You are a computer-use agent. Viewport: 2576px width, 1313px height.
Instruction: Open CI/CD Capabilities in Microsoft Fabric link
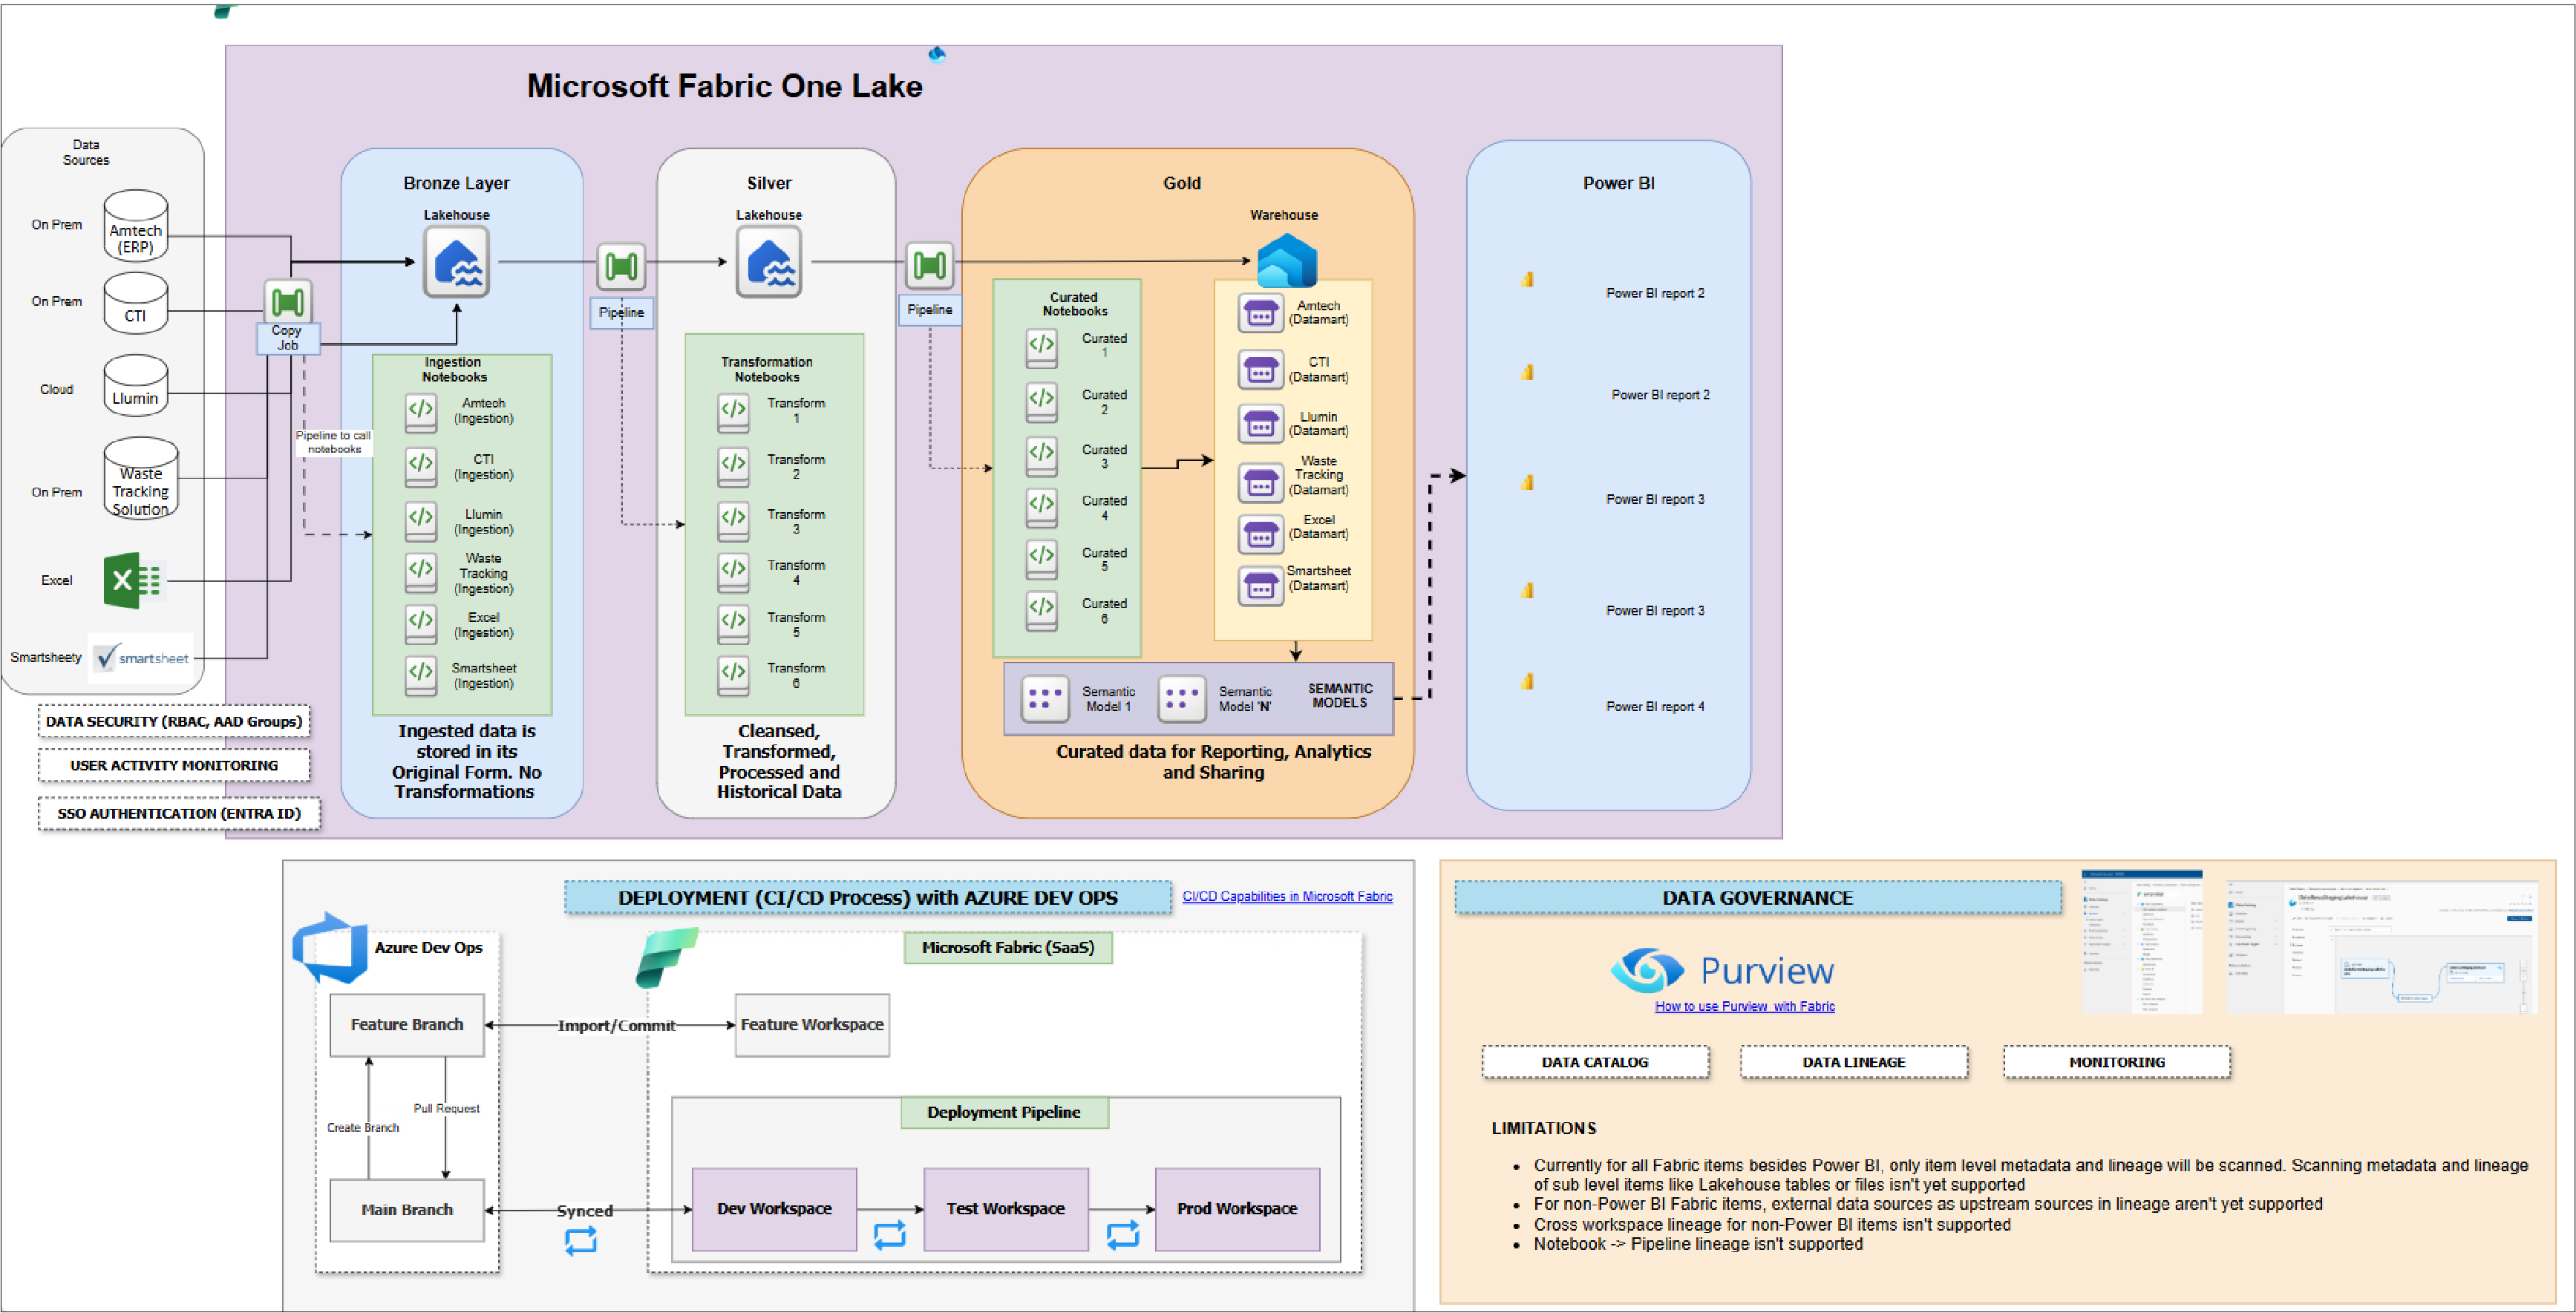point(1286,896)
